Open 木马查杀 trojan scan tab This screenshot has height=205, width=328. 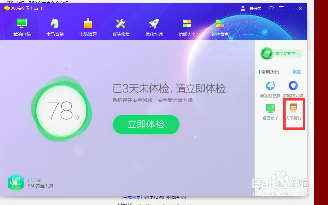click(x=55, y=28)
